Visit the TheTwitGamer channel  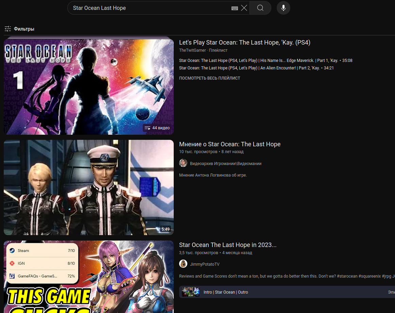click(x=192, y=50)
